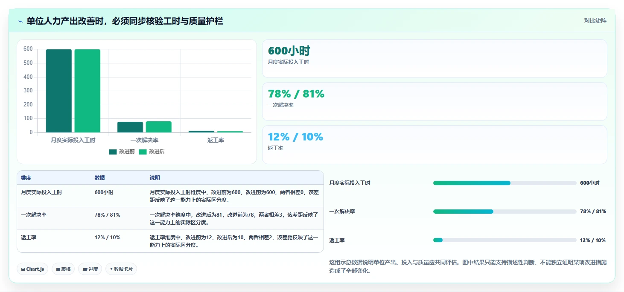
Task: Click the light green 改进后 bar for 月度实际投入工时
Action: pyautogui.click(x=87, y=91)
